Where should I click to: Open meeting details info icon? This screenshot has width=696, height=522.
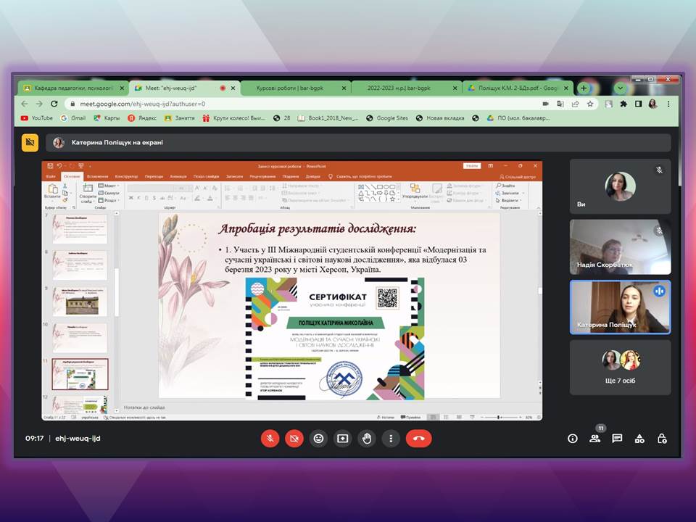tap(573, 439)
